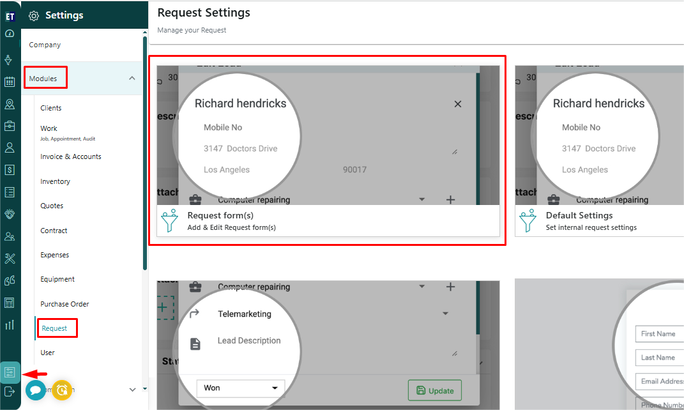Click the yellow clock timer icon
This screenshot has width=684, height=410.
[x=62, y=390]
